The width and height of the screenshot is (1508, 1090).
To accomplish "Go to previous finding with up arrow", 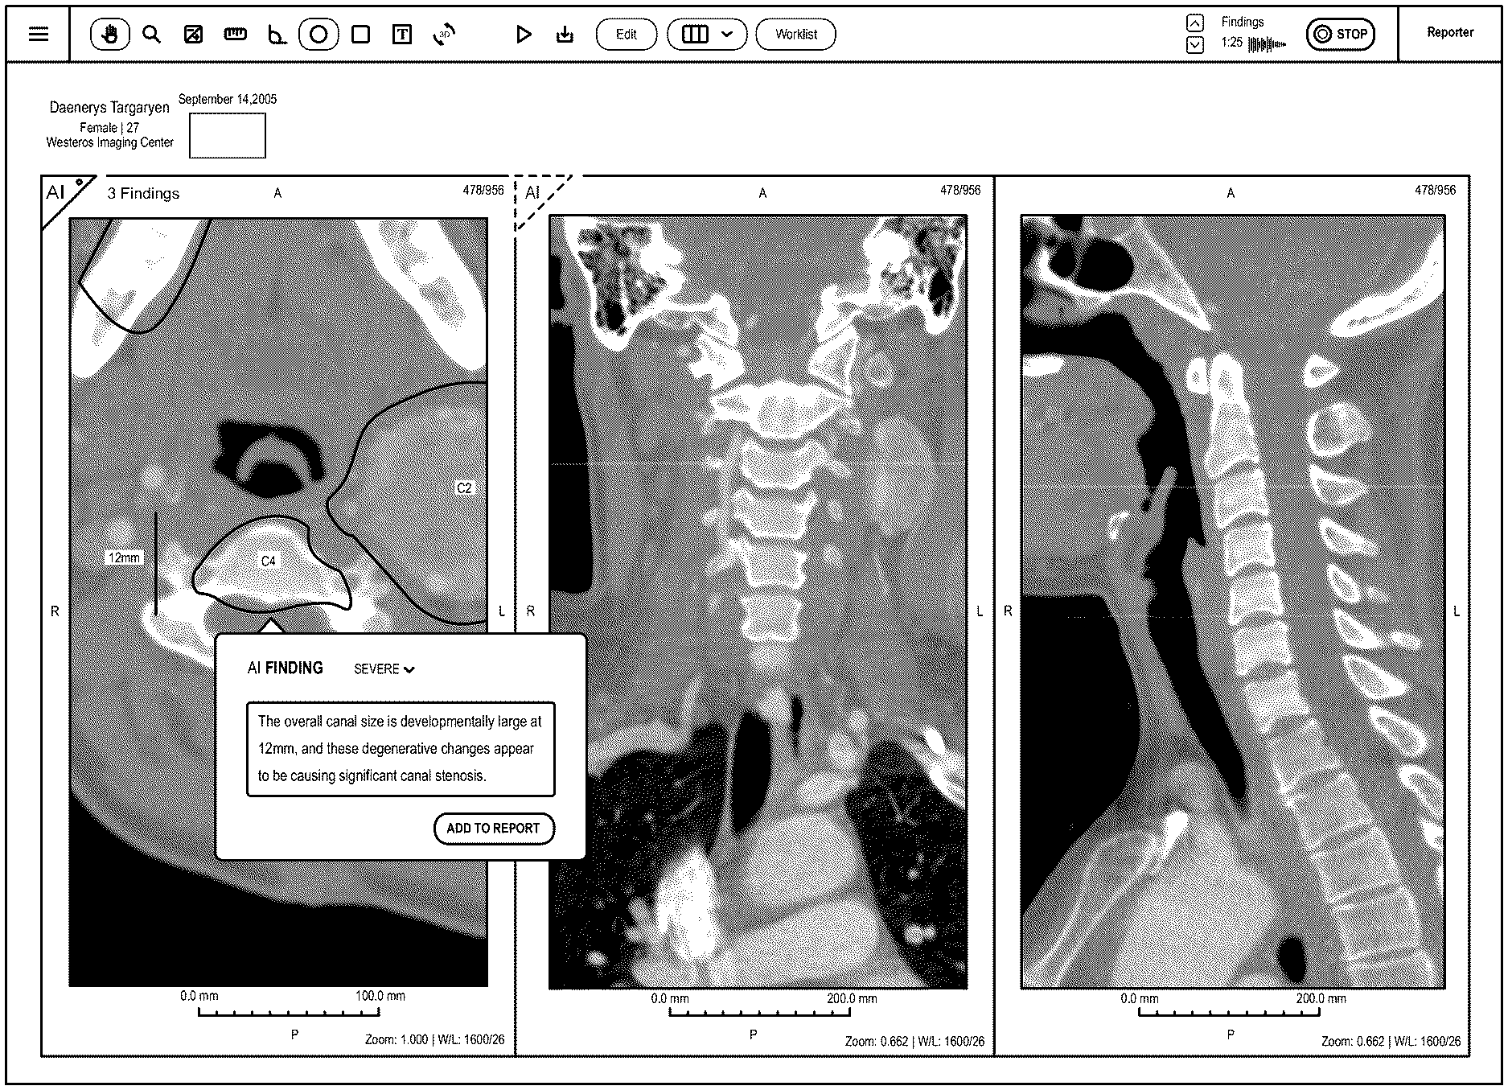I will point(1195,23).
